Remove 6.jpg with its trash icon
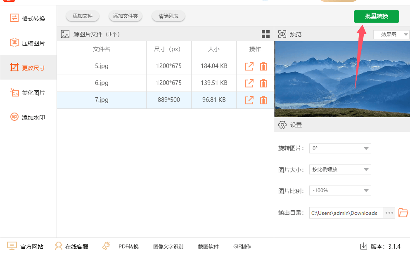Image resolution: width=410 pixels, height=254 pixels. click(263, 83)
